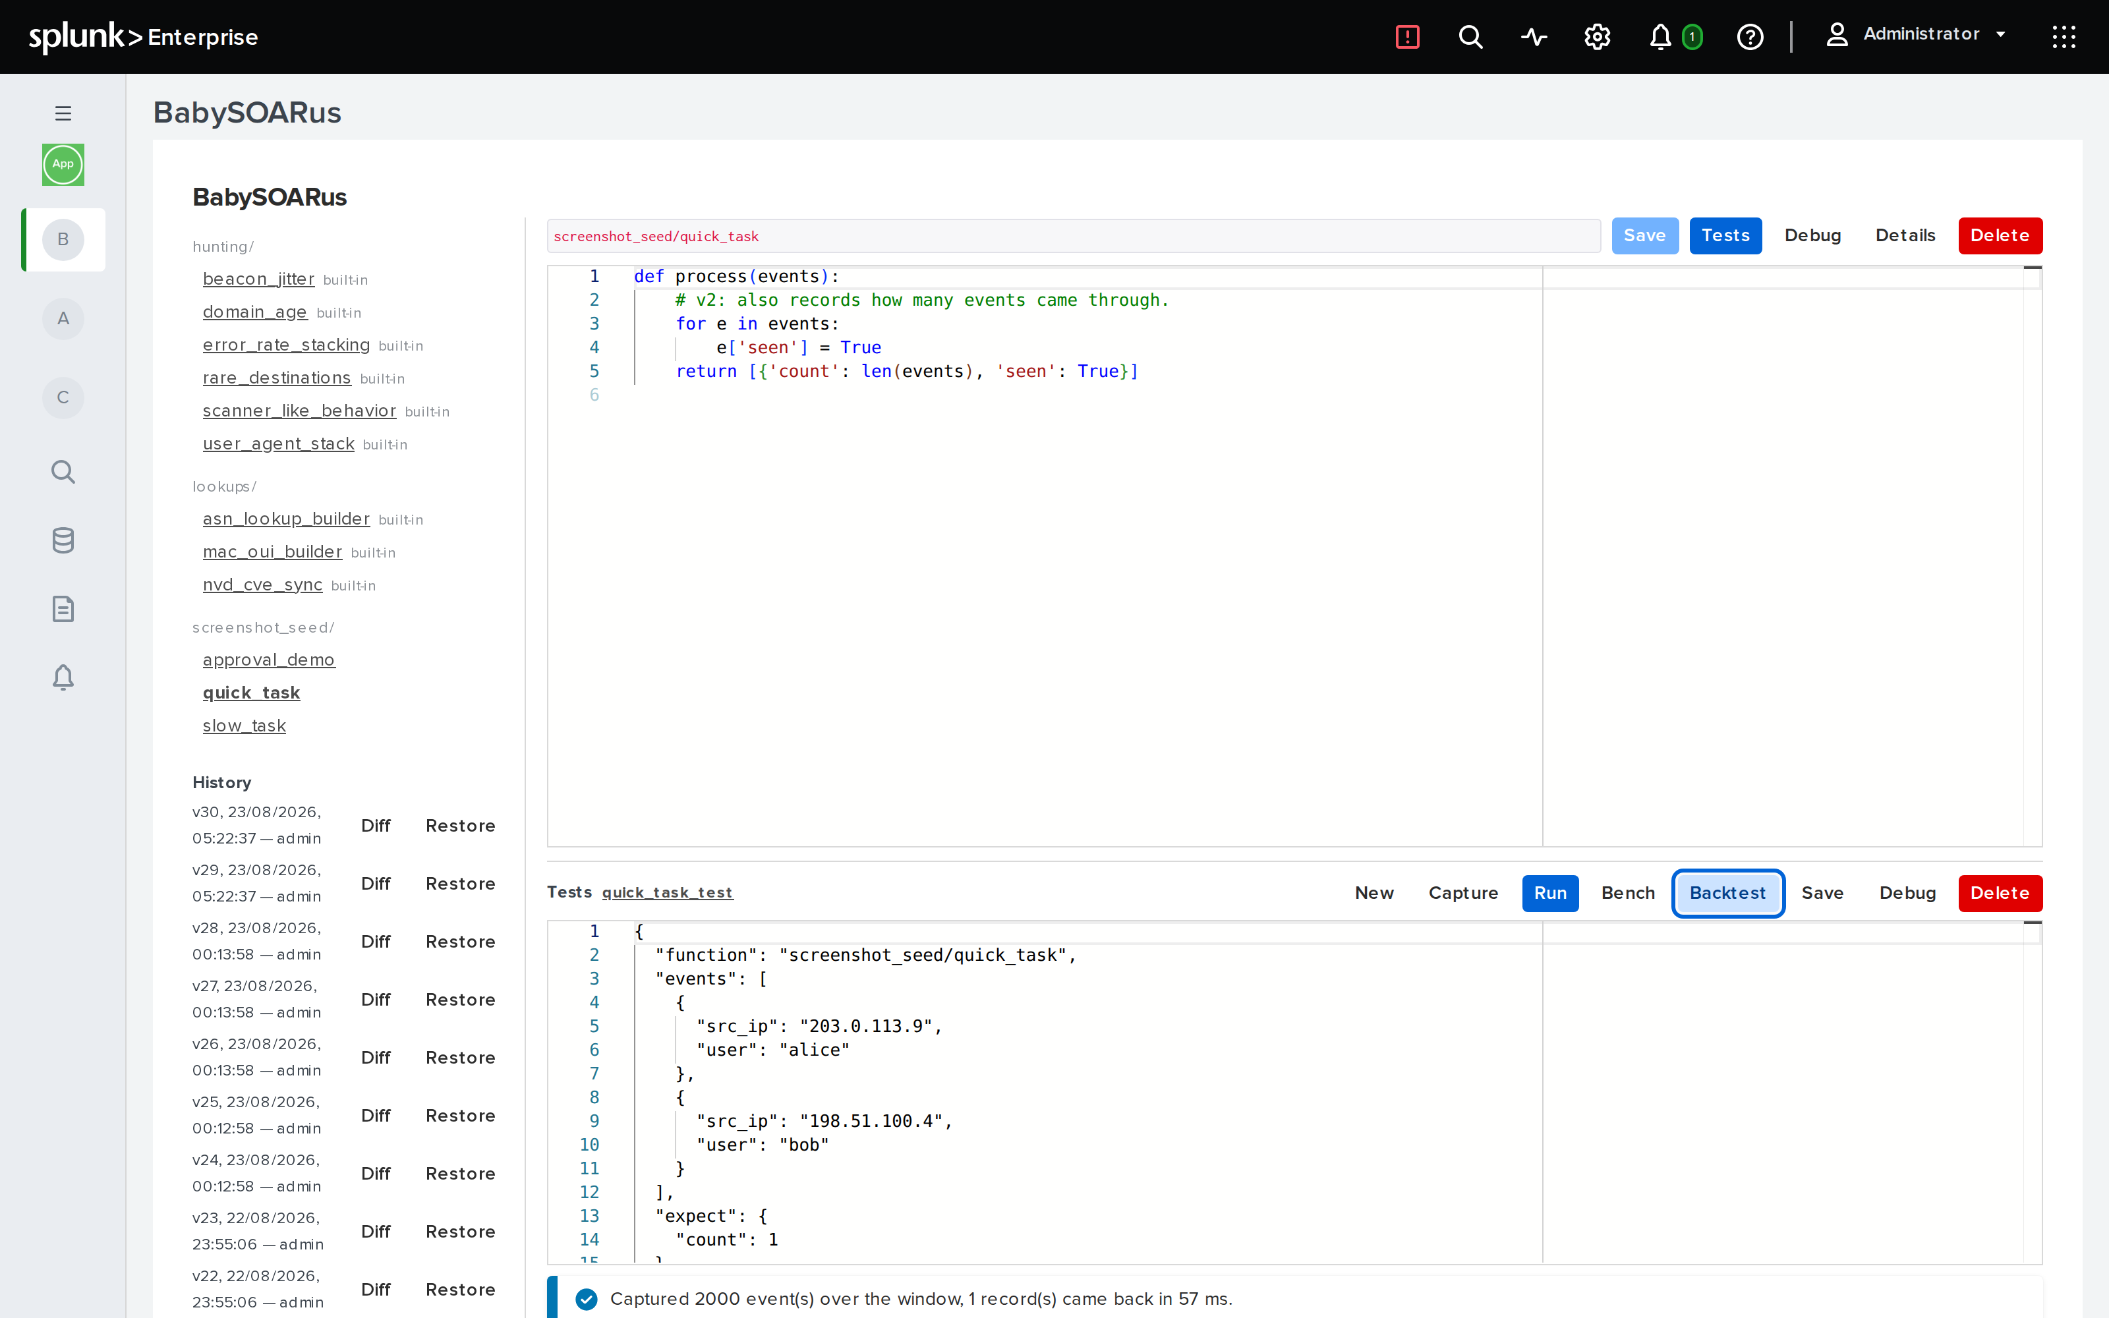This screenshot has width=2109, height=1318.
Task: Click code line 5 return statement
Action: (x=908, y=371)
